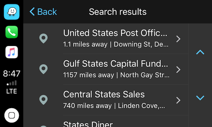Tap the blue back chevron arrow

pyautogui.click(x=32, y=12)
